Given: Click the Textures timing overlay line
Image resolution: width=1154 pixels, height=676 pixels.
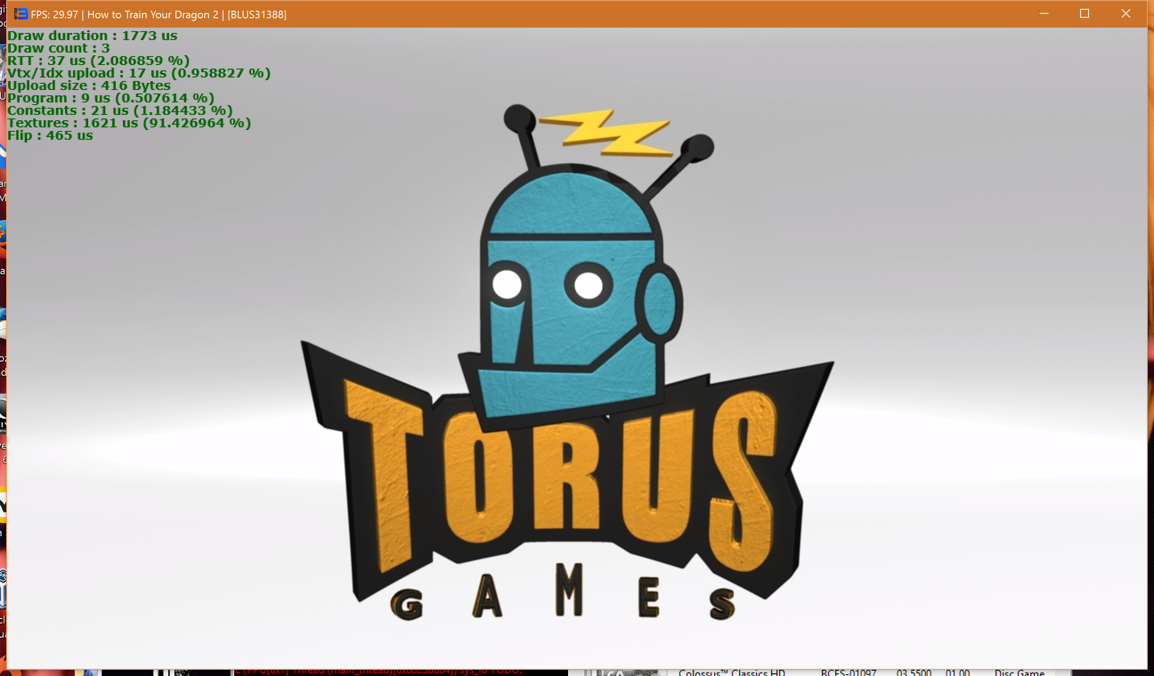Looking at the screenshot, I should click(x=129, y=123).
